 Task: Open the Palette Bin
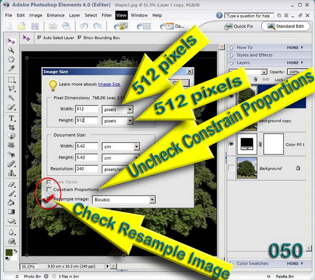[285, 276]
